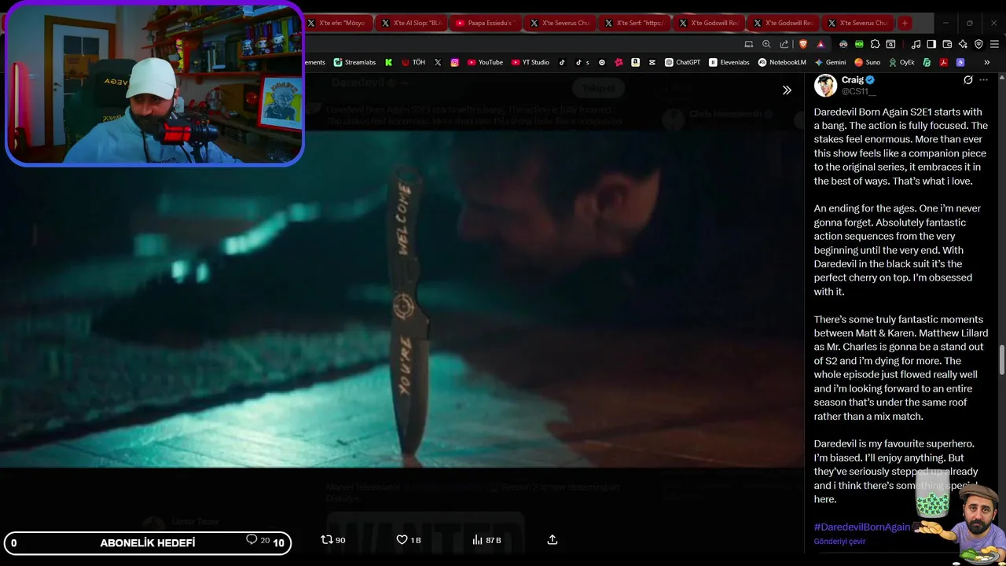Switch to first "X'te Godswill" tab
The image size is (1006, 566).
pyautogui.click(x=709, y=23)
